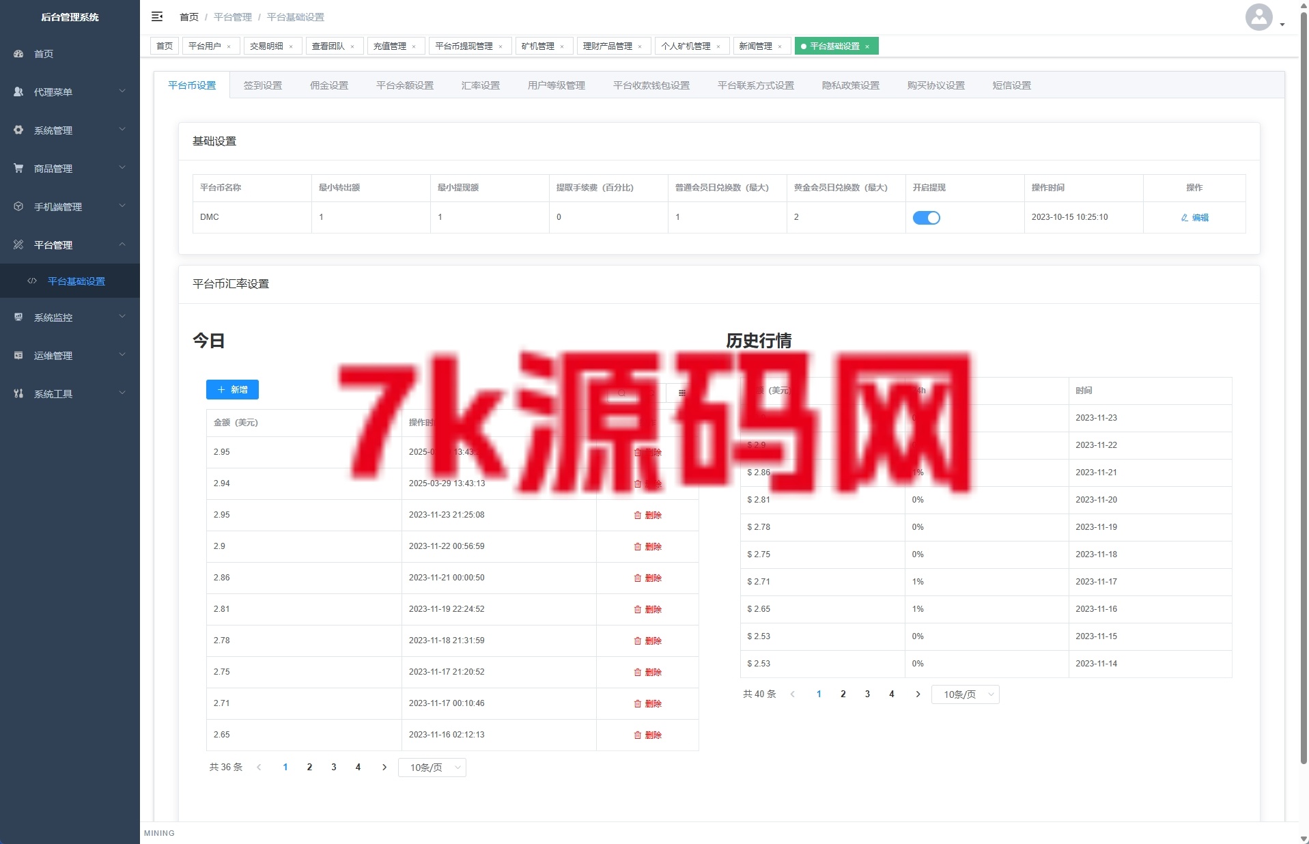Switch to the 汇率设置 tab
Image resolution: width=1309 pixels, height=844 pixels.
click(481, 85)
